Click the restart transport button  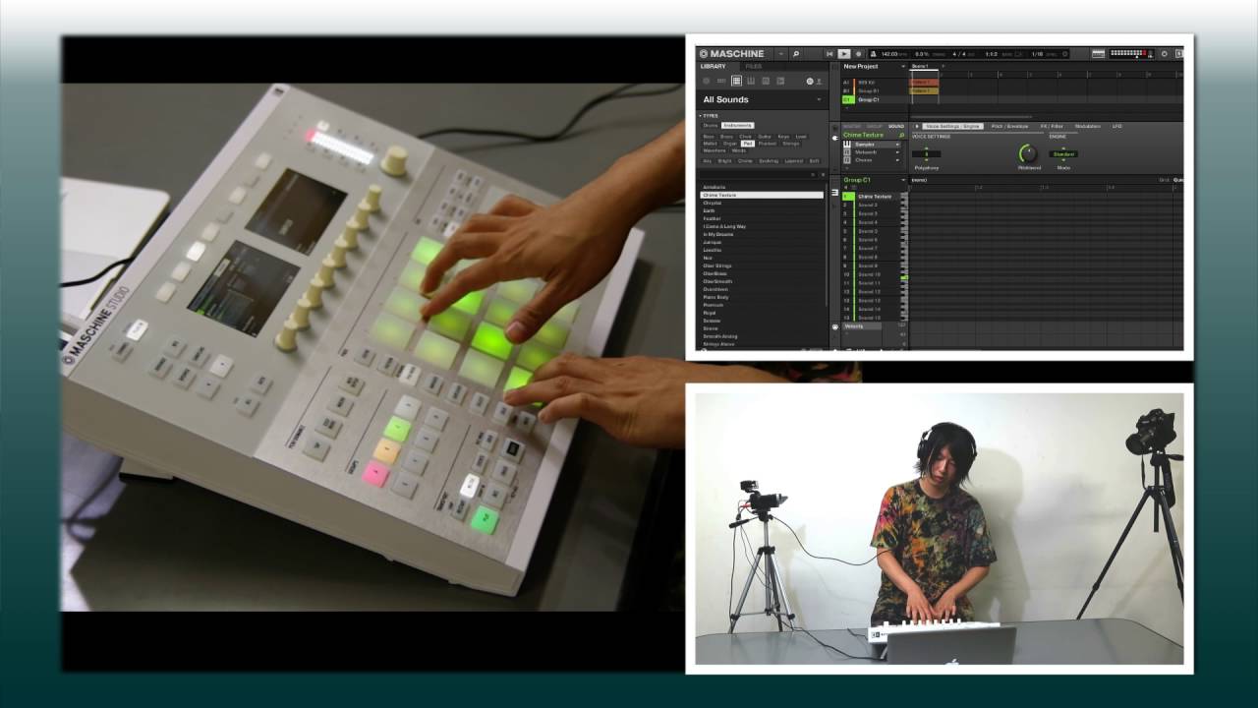point(829,54)
